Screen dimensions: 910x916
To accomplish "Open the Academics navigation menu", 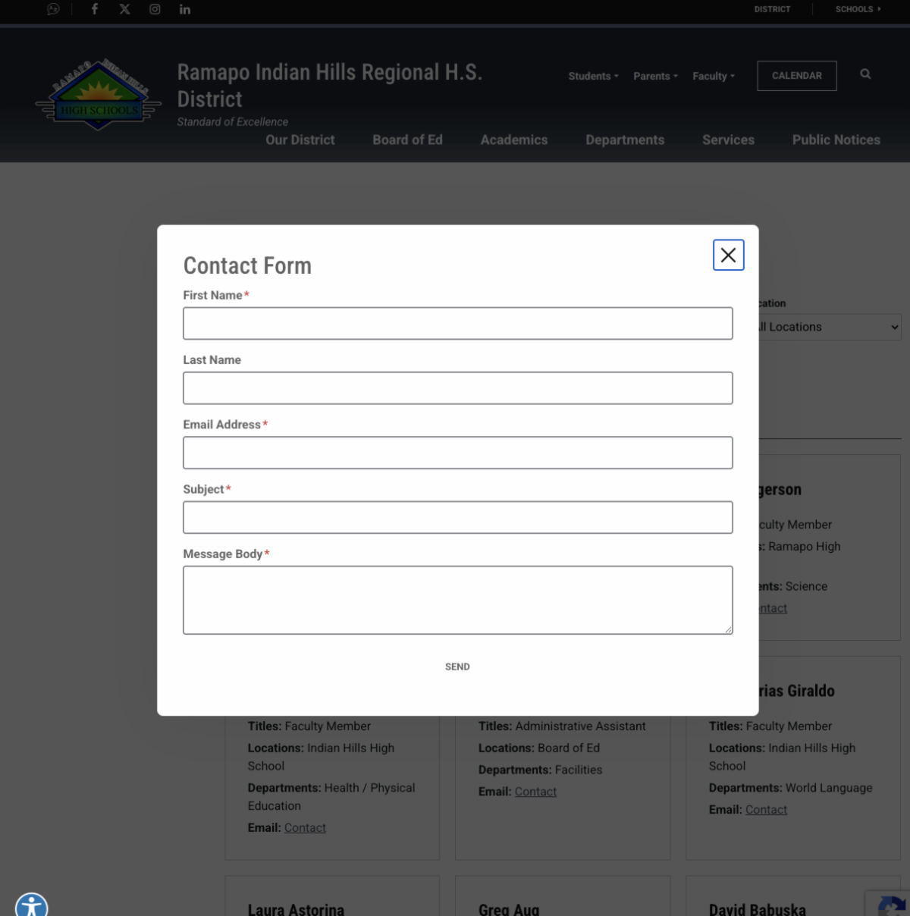I will pyautogui.click(x=513, y=140).
